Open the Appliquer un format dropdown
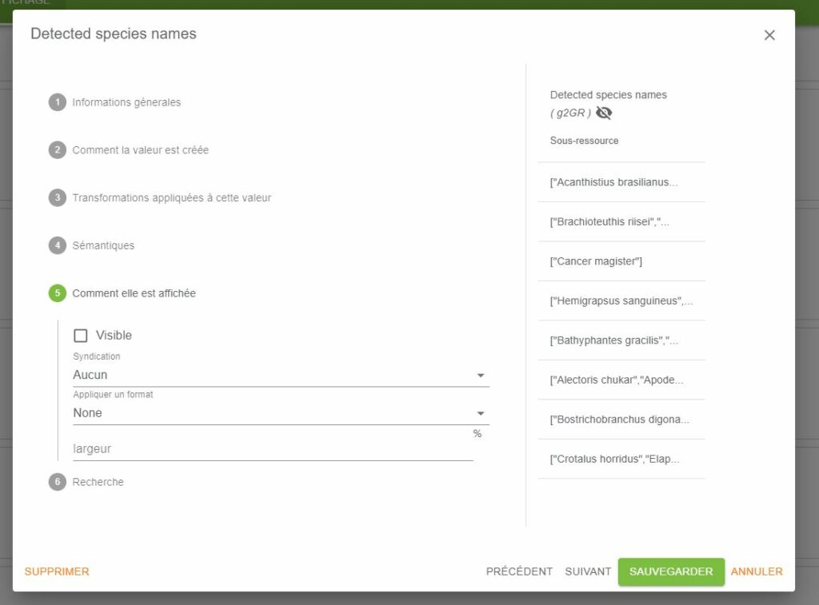 click(x=281, y=413)
